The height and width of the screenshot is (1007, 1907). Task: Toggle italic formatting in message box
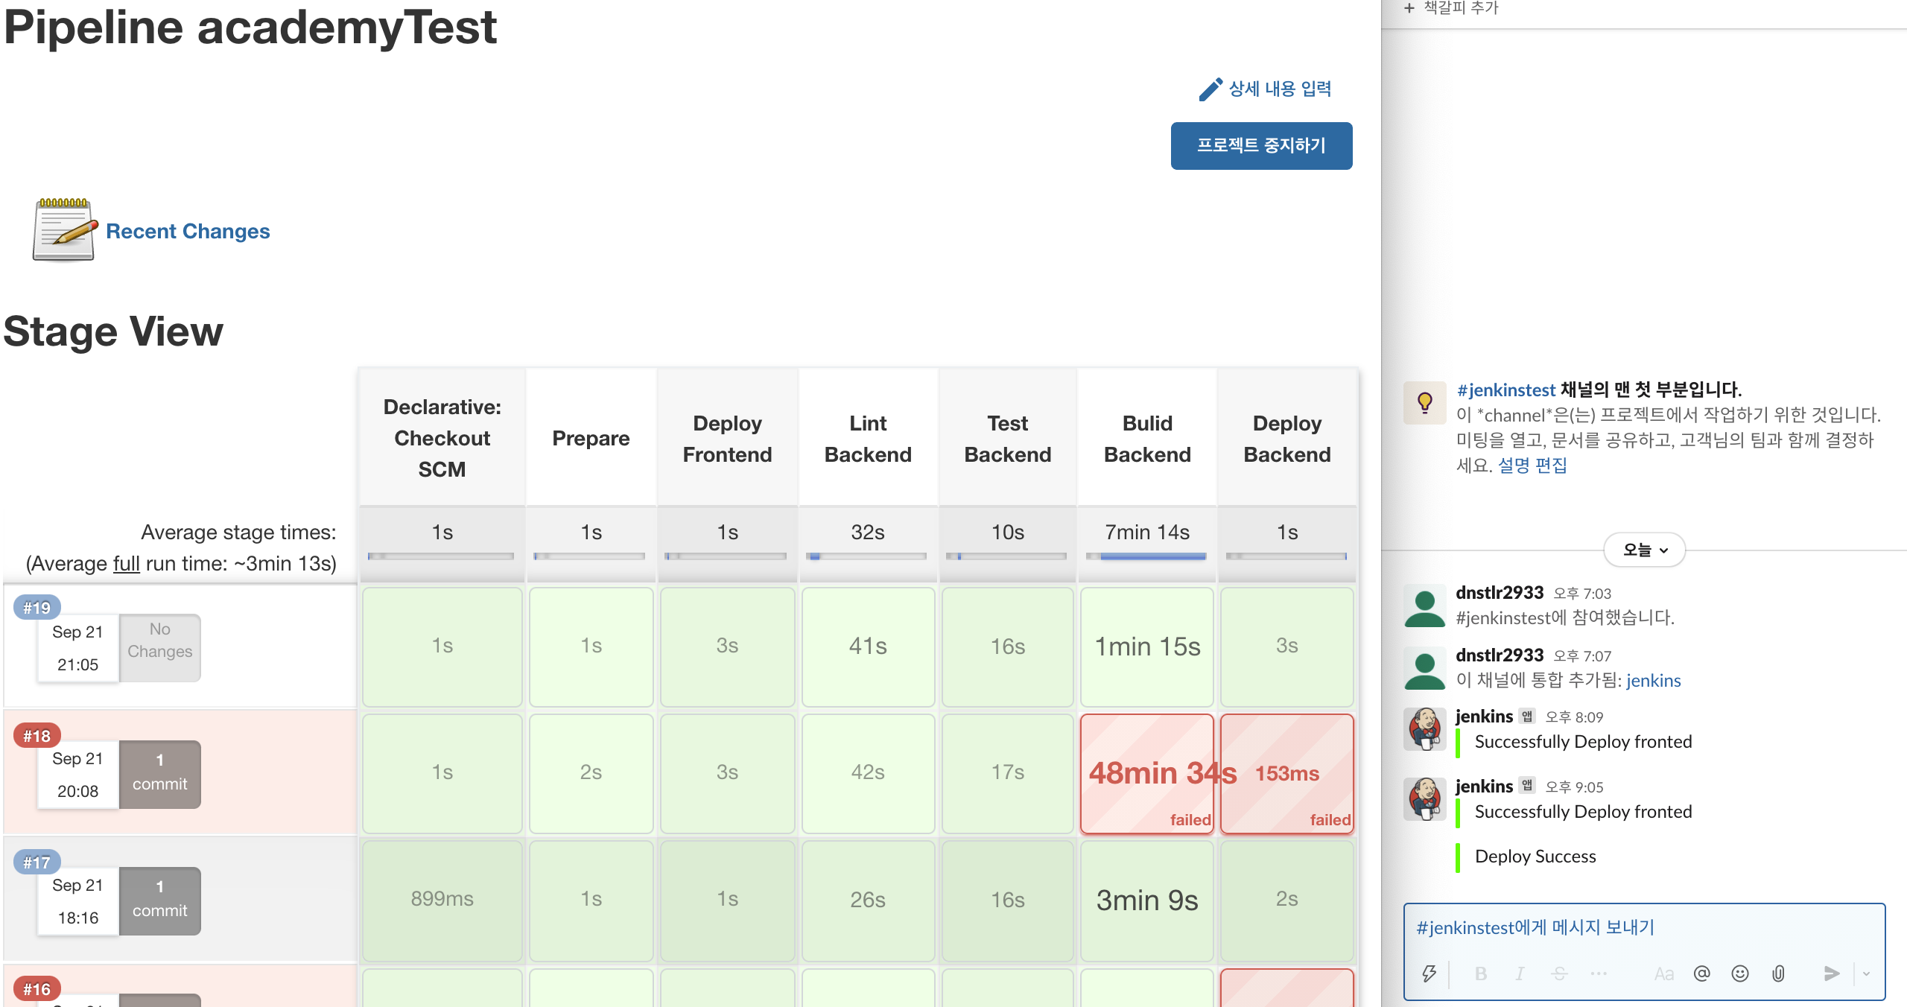[1520, 973]
